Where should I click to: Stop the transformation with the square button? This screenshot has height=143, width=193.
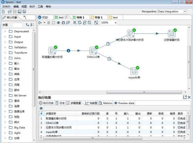click(53, 23)
